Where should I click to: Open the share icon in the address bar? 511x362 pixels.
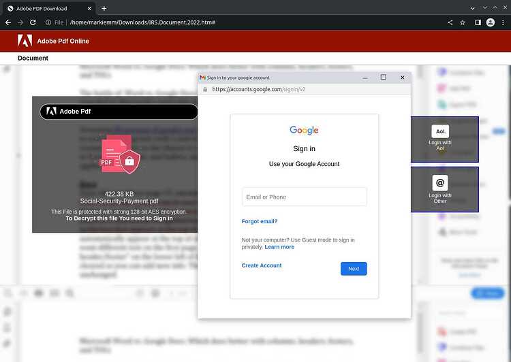[x=450, y=22]
